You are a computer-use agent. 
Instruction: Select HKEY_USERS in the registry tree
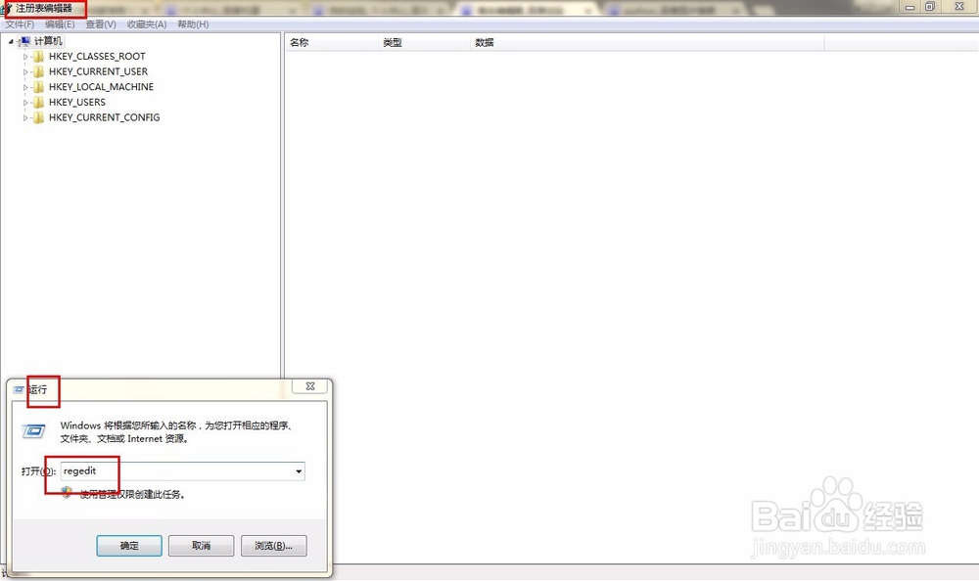77,102
